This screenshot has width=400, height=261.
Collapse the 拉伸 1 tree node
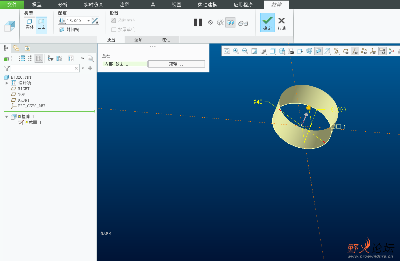tap(7, 117)
